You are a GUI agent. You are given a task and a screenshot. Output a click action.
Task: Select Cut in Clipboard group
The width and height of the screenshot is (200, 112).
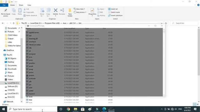(26, 9)
